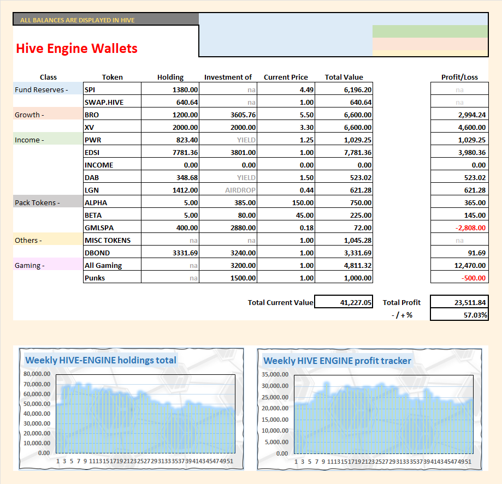Select the Growth class cell
The image size is (502, 484).
point(48,113)
